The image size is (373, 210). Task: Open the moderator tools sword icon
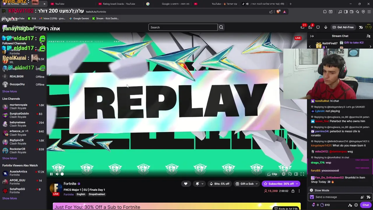350,205
